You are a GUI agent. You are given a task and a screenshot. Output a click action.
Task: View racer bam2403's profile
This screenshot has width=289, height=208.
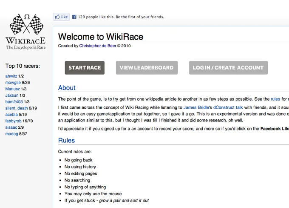(x=14, y=102)
